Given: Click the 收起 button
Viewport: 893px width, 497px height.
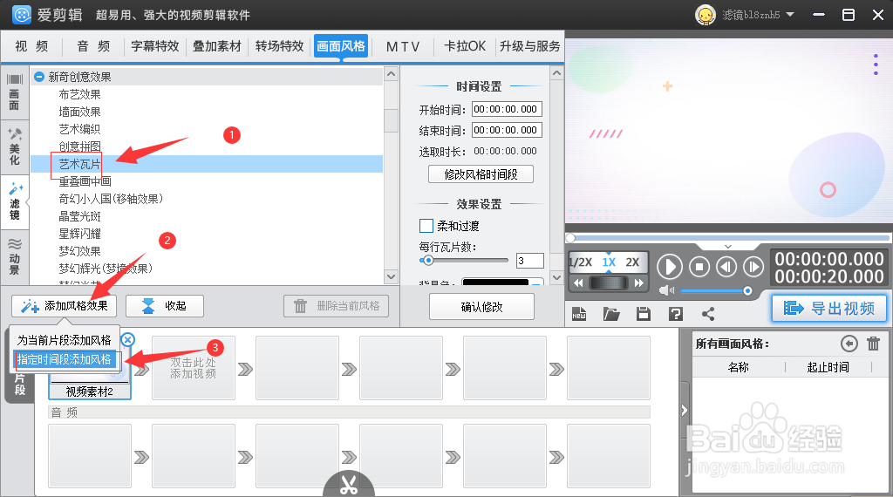Looking at the screenshot, I should (165, 306).
